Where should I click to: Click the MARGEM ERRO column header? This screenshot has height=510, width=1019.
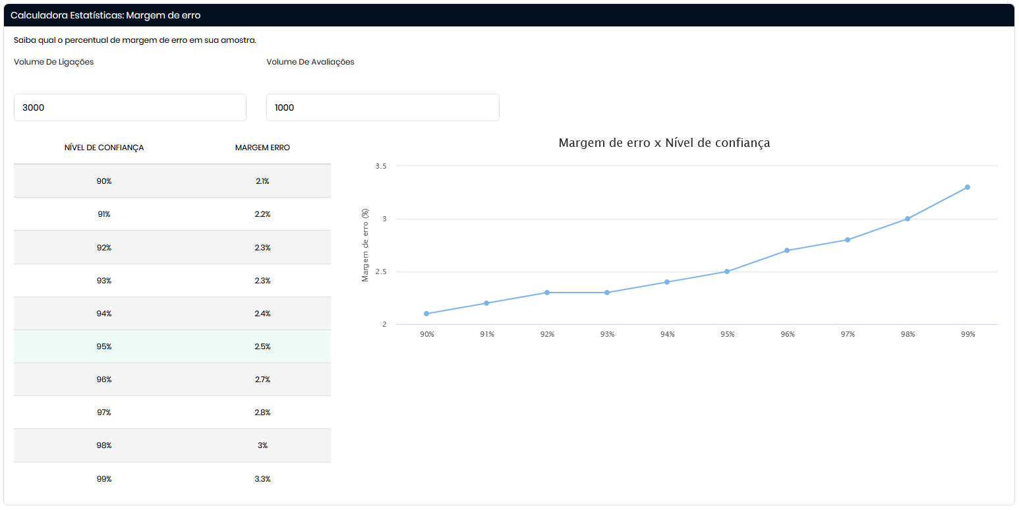[262, 148]
